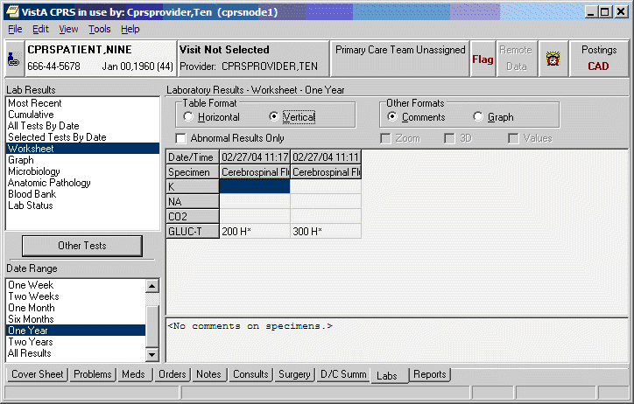Select the Horizontal table format radio
Image resolution: width=634 pixels, height=404 pixels.
click(x=189, y=117)
